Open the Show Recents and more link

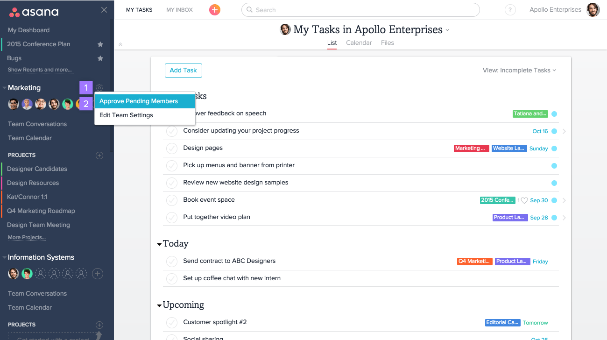[40, 70]
